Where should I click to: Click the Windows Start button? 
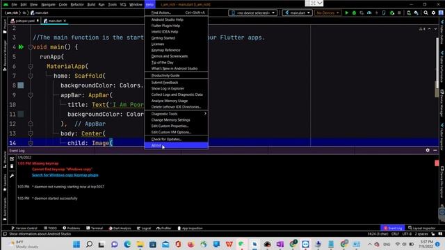point(76,244)
